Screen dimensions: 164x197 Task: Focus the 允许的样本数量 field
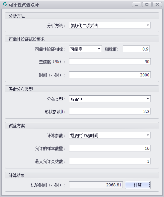point(110,148)
